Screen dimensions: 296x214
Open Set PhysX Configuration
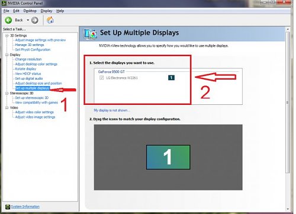[x=33, y=50]
